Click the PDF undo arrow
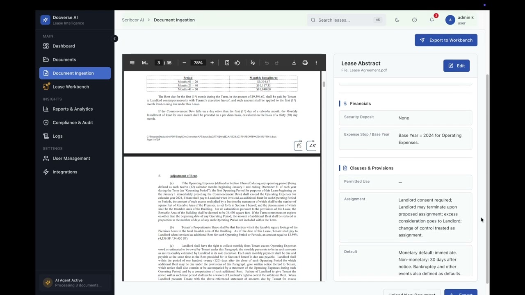The image size is (525, 295). pos(267,63)
